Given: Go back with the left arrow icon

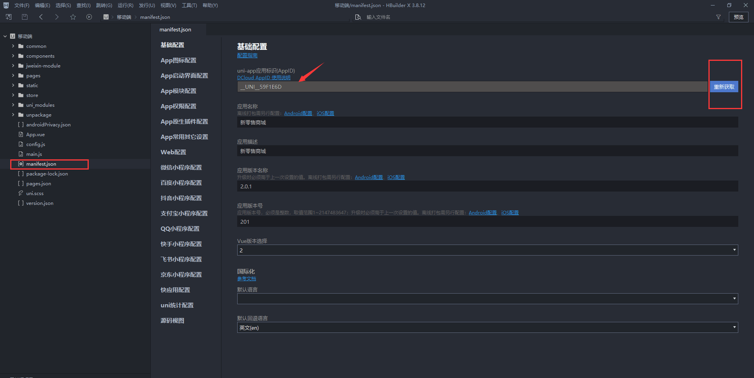Looking at the screenshot, I should [41, 17].
